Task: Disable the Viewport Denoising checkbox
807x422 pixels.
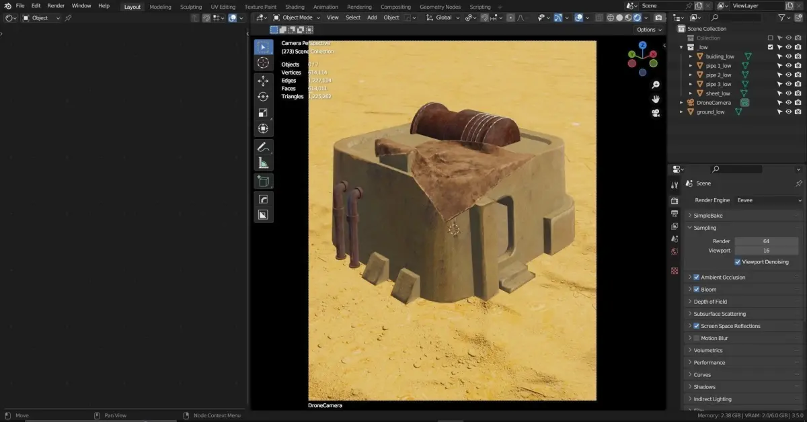Action: tap(738, 262)
